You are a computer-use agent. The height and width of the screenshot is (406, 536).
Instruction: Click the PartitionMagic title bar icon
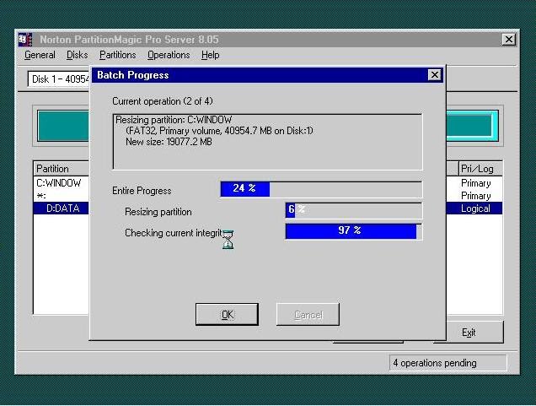point(25,40)
